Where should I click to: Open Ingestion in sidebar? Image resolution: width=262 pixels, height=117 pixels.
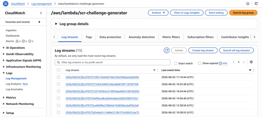11,30
